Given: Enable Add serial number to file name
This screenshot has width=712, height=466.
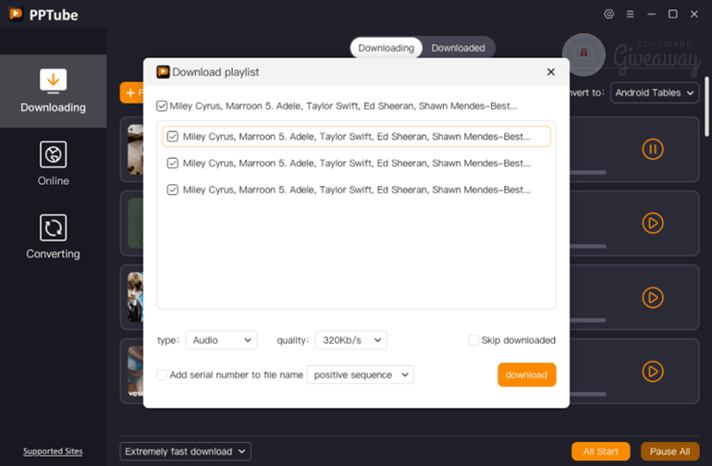Looking at the screenshot, I should (x=163, y=374).
